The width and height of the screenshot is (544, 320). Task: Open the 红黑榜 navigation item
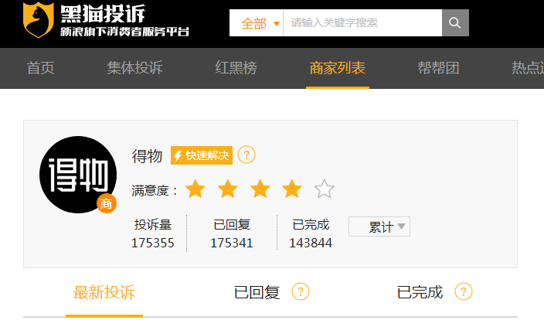(236, 68)
